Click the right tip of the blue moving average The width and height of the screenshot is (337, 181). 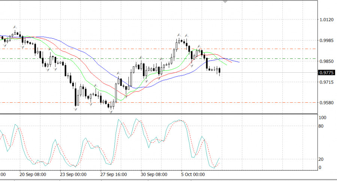coord(239,62)
